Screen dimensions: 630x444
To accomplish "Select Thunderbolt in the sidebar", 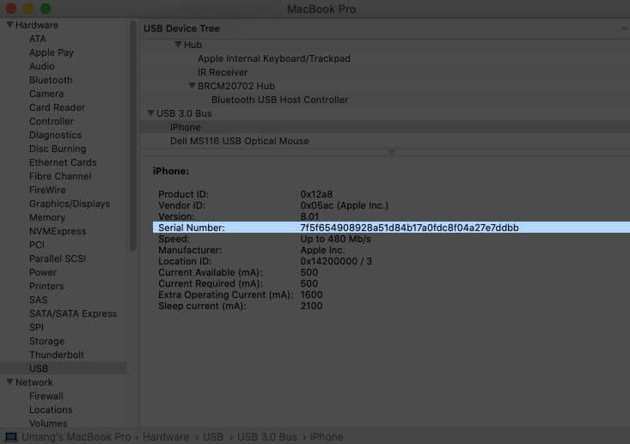I will [x=57, y=355].
